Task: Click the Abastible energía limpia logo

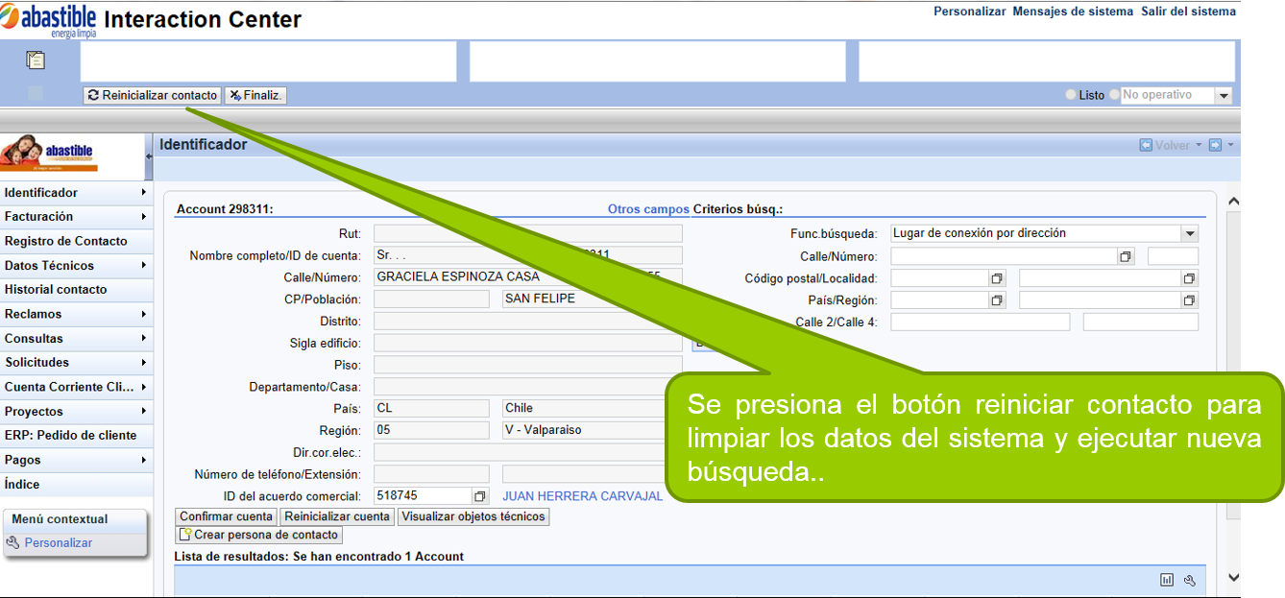Action: pos(49,19)
